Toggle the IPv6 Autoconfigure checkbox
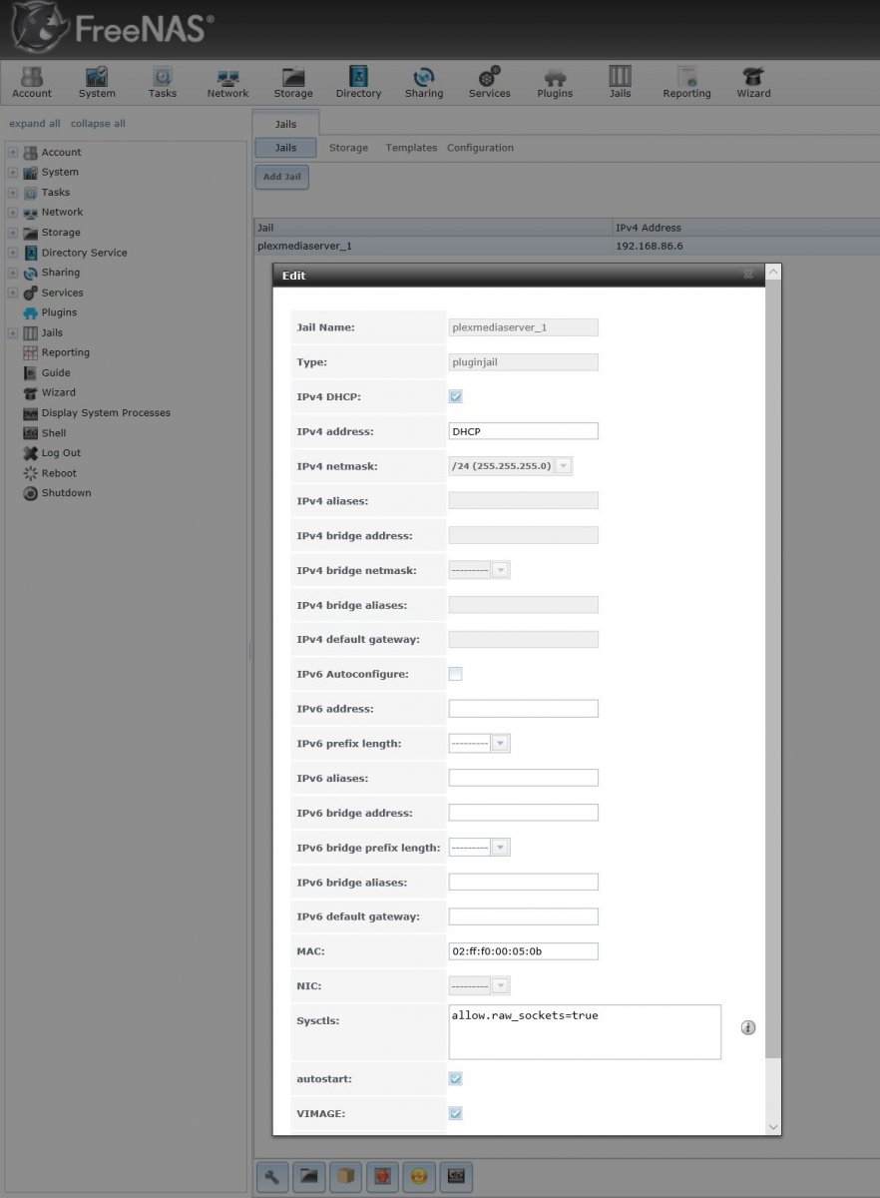 pyautogui.click(x=455, y=674)
